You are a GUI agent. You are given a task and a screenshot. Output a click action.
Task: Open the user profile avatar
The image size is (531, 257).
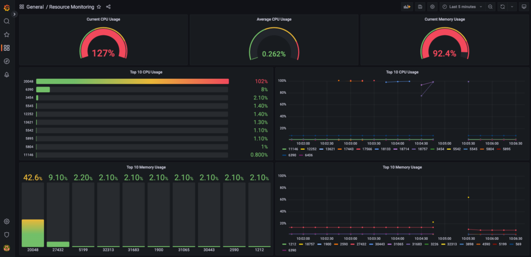coord(6,248)
